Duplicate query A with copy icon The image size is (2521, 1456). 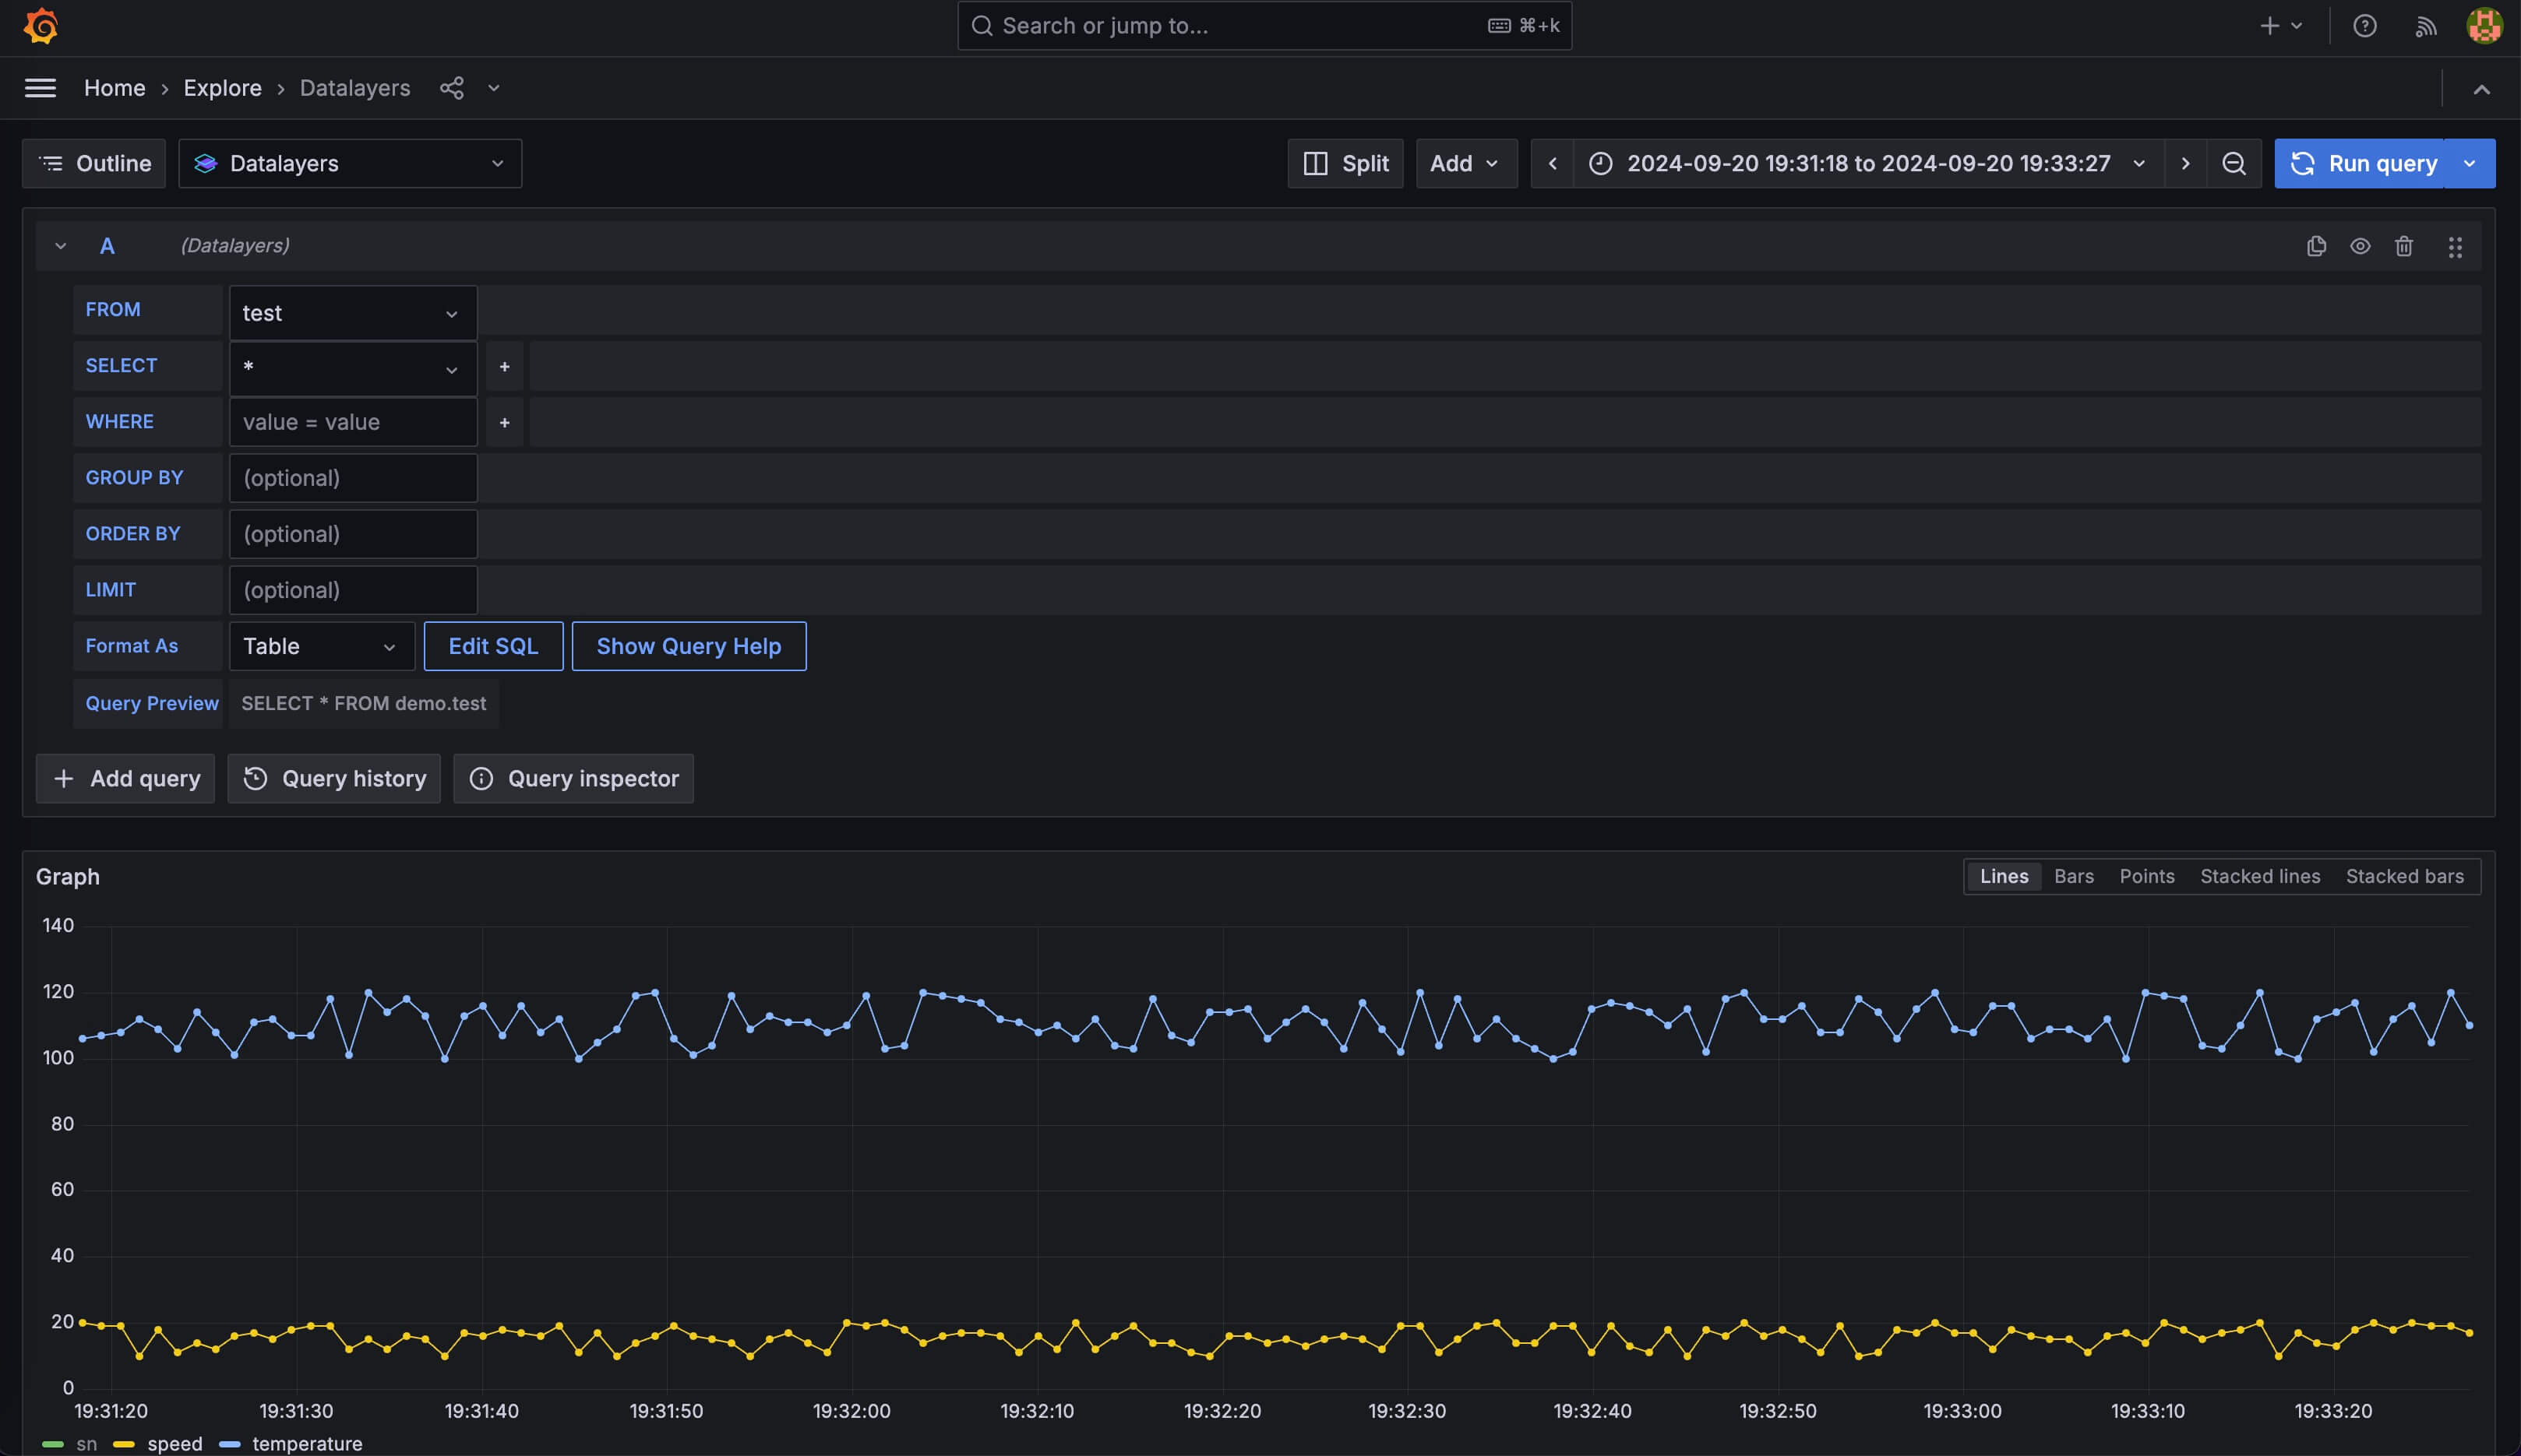(x=2316, y=246)
